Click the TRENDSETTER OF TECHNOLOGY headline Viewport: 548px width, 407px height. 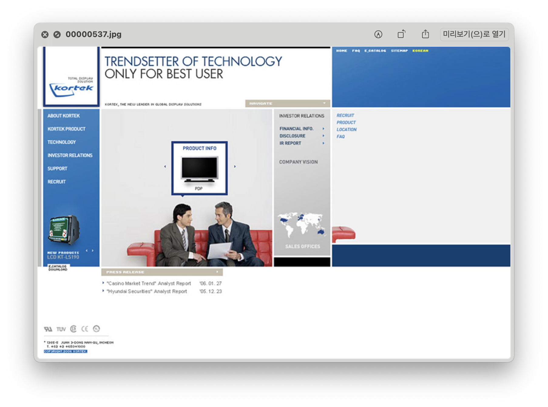(193, 62)
